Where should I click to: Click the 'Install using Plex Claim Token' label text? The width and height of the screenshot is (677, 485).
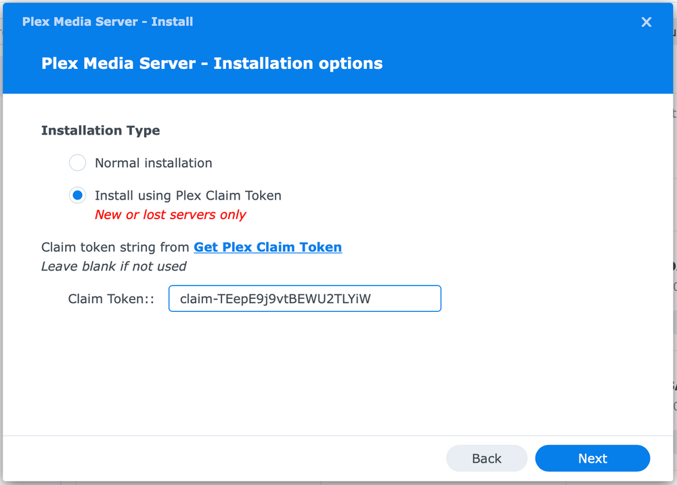(x=188, y=195)
